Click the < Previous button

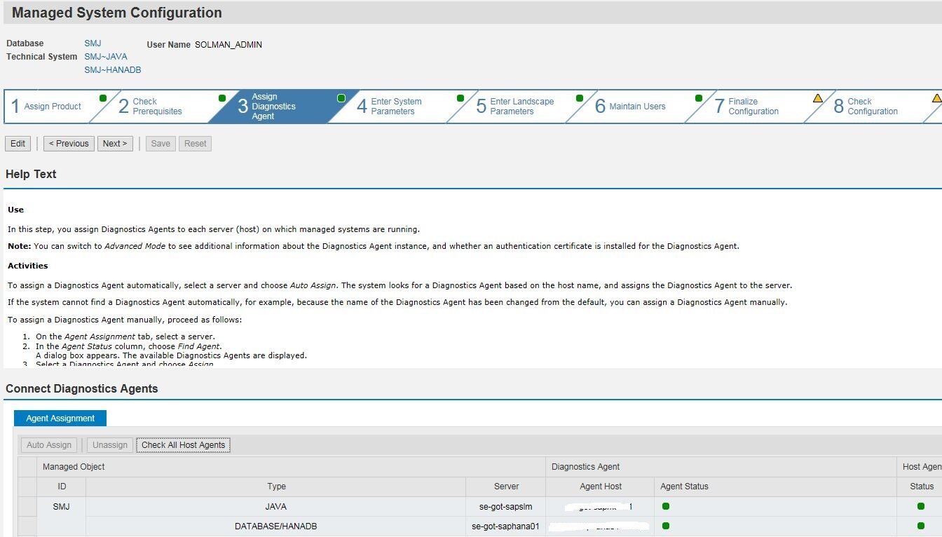(69, 144)
